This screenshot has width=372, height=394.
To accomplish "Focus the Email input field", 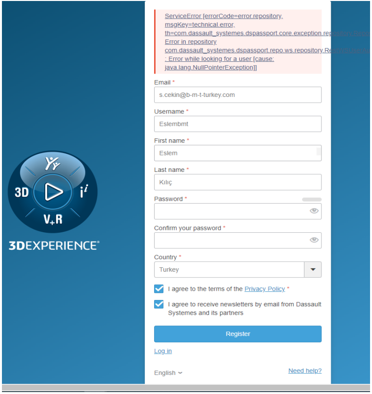I will point(238,95).
